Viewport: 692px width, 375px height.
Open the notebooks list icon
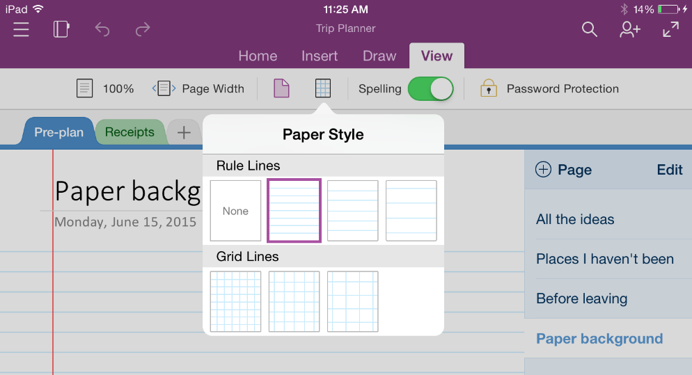[61, 29]
